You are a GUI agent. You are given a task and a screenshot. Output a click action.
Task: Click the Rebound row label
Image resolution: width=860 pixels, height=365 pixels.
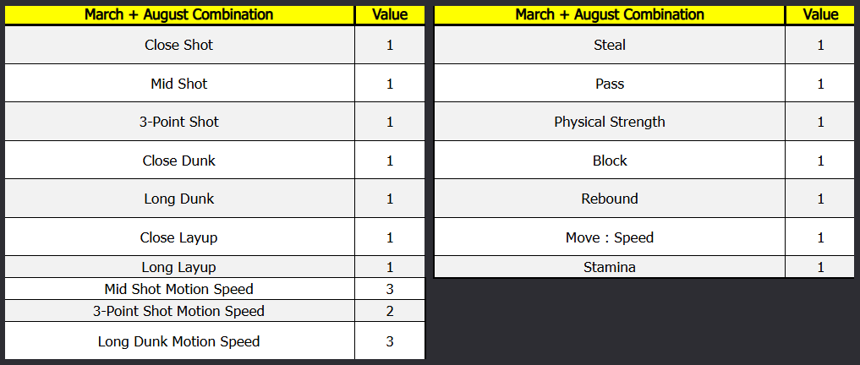click(609, 199)
